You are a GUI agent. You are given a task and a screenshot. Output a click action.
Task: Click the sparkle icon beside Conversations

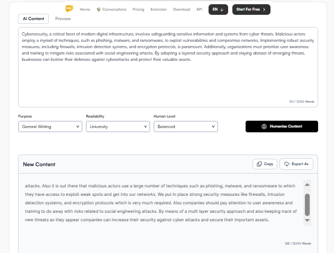[x=99, y=10]
